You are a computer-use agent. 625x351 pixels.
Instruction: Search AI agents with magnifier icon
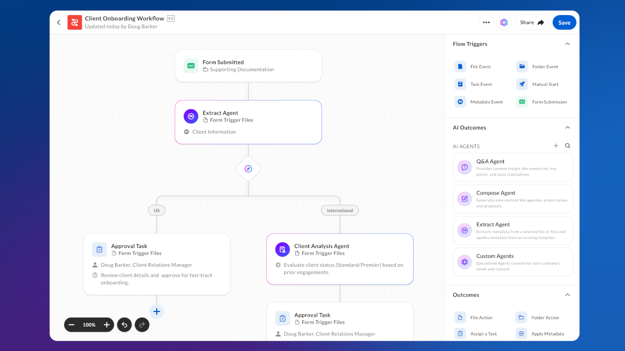pos(568,146)
